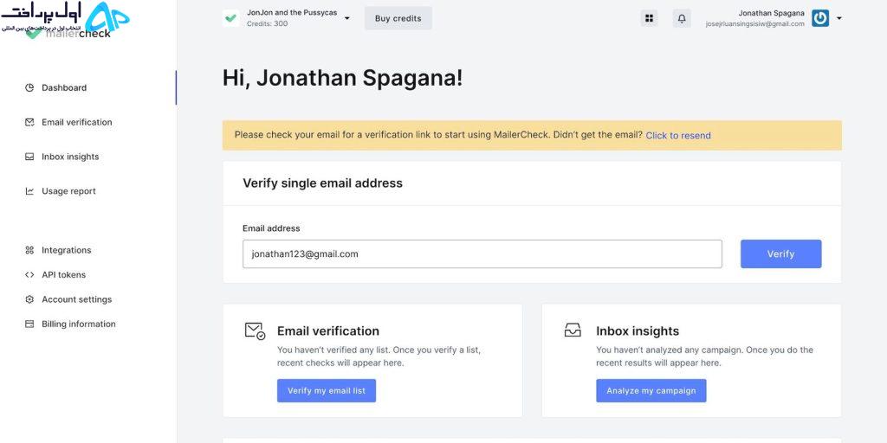Click the 'Email verification' card title
Image resolution: width=887 pixels, height=443 pixels.
[x=328, y=331]
